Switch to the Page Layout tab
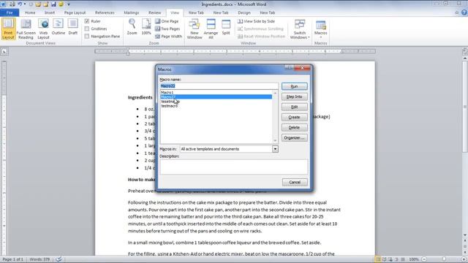Image resolution: width=468 pixels, height=263 pixels. point(75,12)
